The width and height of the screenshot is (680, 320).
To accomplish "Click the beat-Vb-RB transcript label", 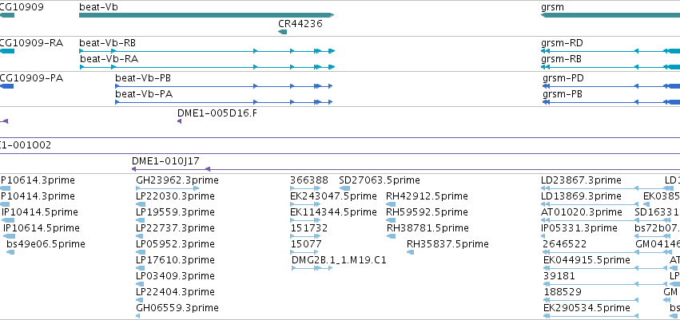I will 107,43.
